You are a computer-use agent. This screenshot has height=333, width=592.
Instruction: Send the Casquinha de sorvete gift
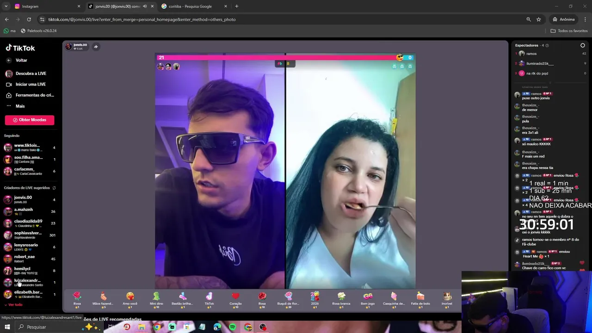(x=394, y=300)
